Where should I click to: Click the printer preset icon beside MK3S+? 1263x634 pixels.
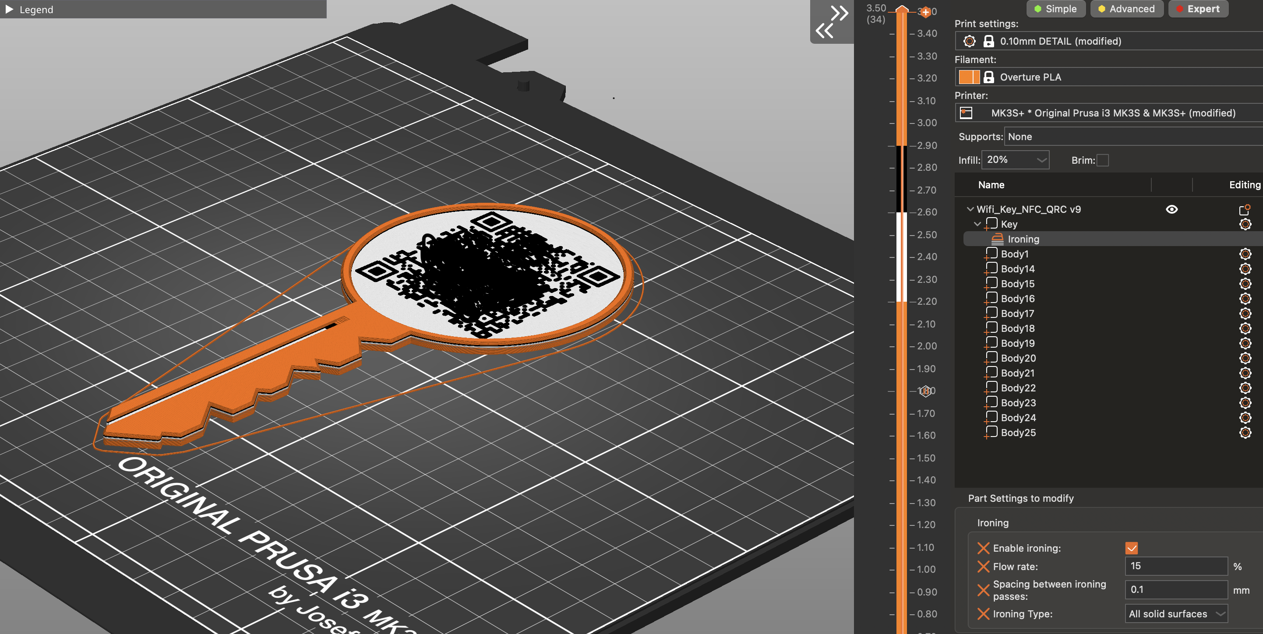[x=966, y=113]
